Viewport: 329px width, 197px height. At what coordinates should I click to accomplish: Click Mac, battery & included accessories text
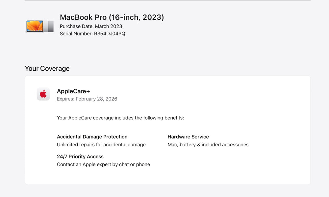click(x=208, y=145)
